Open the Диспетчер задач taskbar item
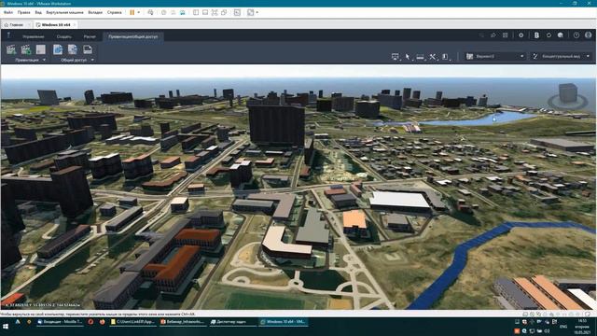This screenshot has height=336, width=597. tap(232, 322)
